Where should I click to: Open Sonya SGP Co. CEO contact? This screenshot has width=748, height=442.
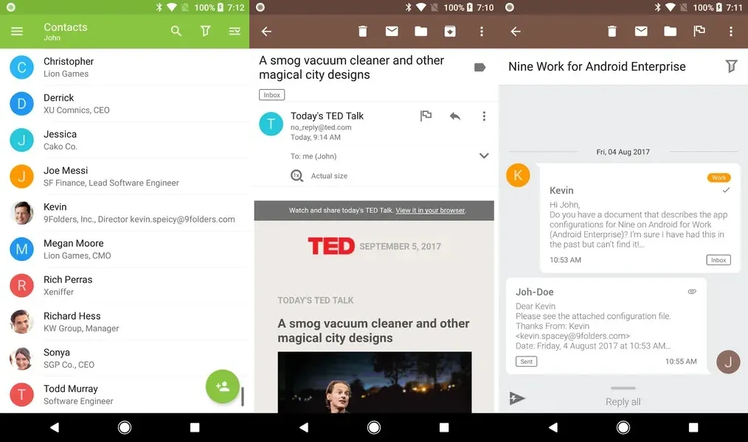click(x=125, y=358)
